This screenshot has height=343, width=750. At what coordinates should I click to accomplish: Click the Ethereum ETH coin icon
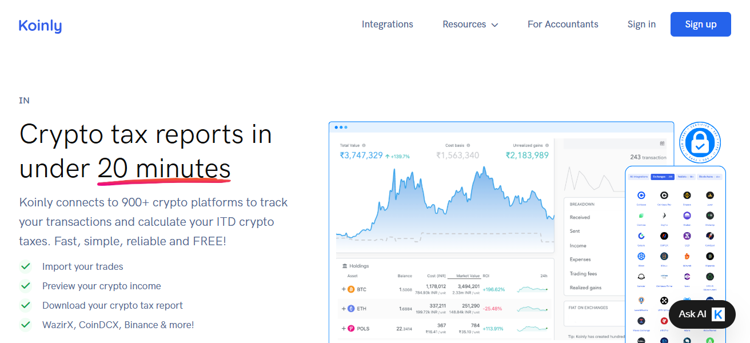(x=351, y=309)
